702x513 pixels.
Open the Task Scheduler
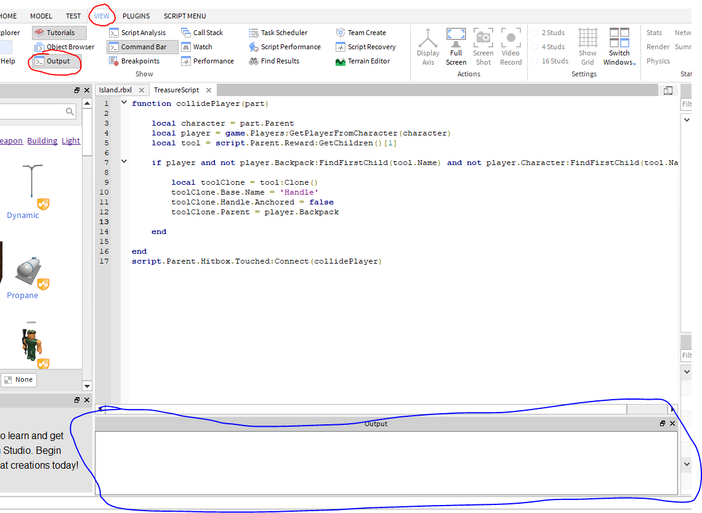[278, 33]
